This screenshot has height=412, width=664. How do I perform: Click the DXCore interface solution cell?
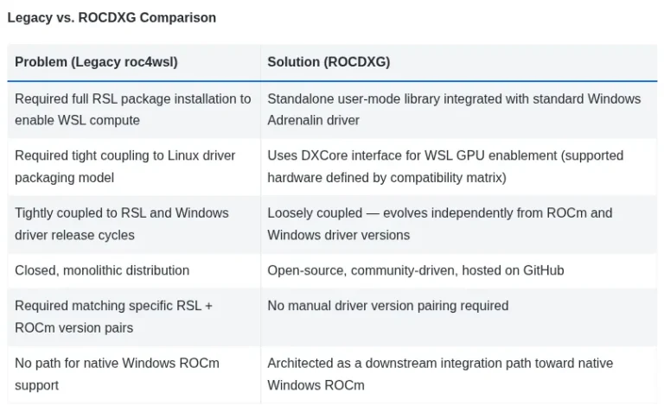tap(445, 167)
